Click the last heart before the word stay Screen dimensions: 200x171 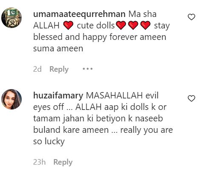tap(146, 25)
